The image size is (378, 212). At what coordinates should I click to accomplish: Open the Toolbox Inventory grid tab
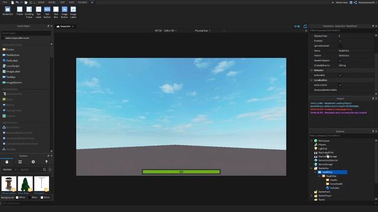(20, 162)
